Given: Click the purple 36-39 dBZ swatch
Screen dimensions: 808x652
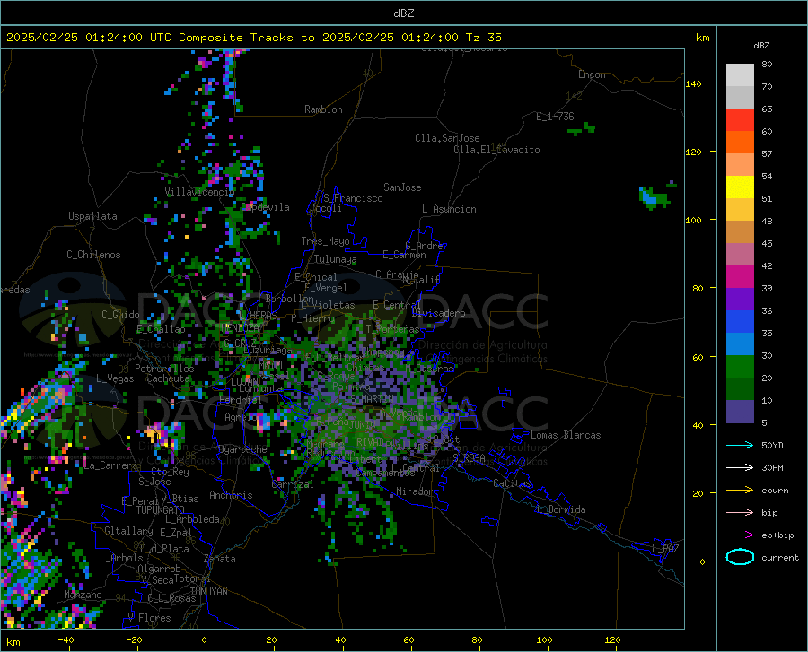Looking at the screenshot, I should (x=740, y=300).
